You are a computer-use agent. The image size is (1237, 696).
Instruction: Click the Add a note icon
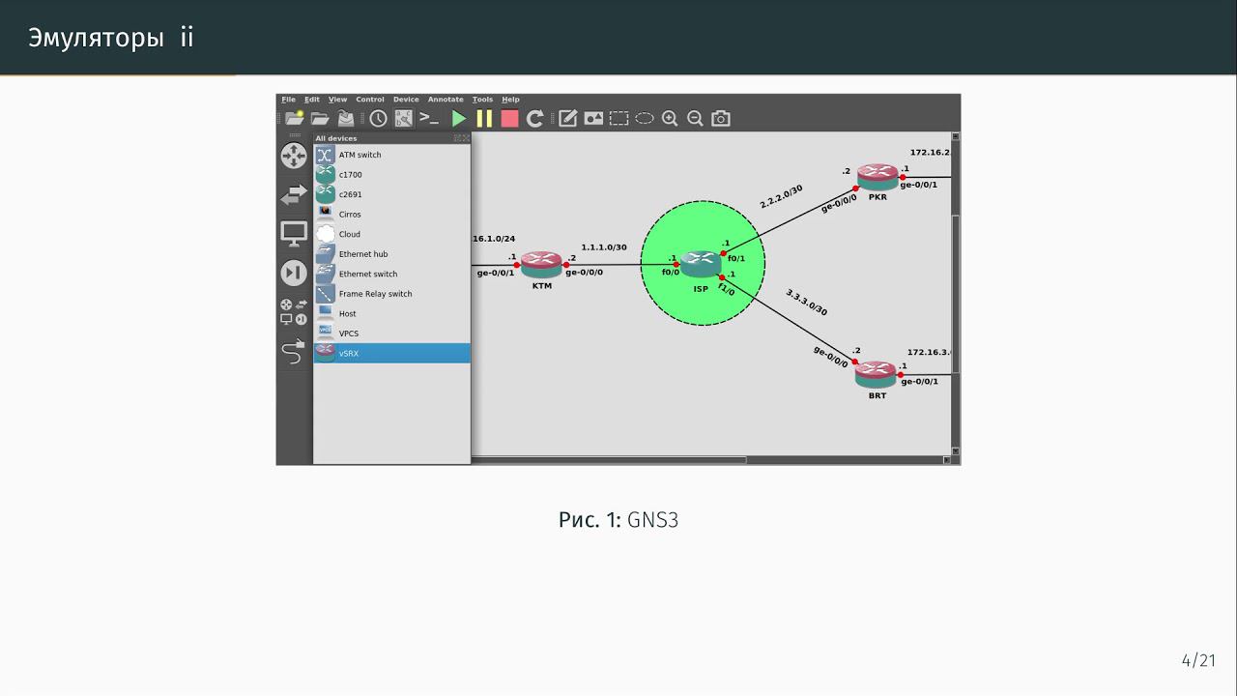point(567,118)
